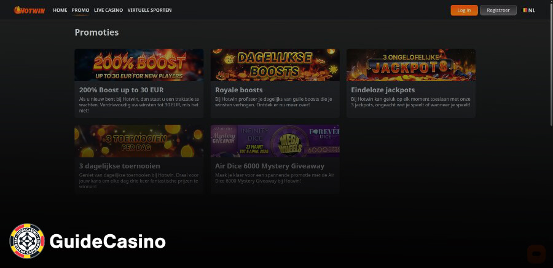The width and height of the screenshot is (553, 268).
Task: Select the PROMO menu item
Action: [80, 10]
